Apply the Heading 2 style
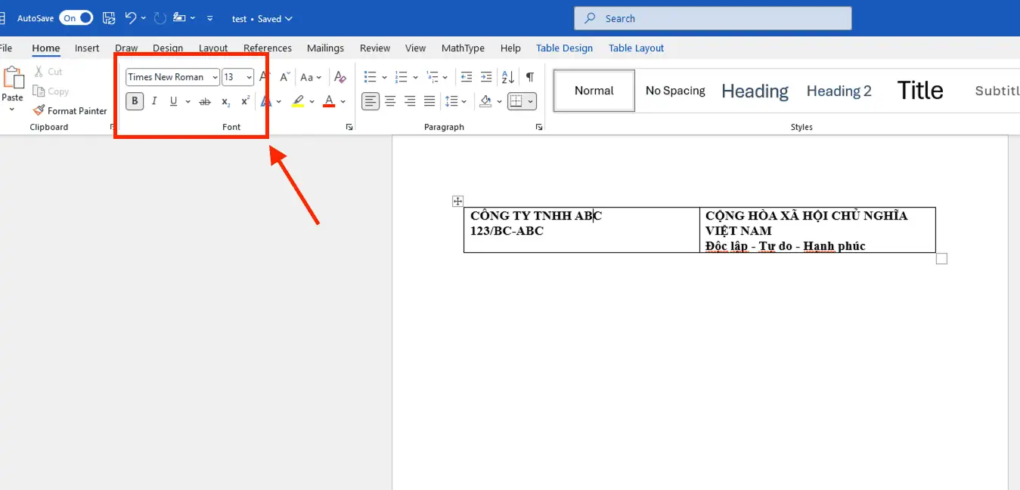The width and height of the screenshot is (1020, 490). [839, 91]
